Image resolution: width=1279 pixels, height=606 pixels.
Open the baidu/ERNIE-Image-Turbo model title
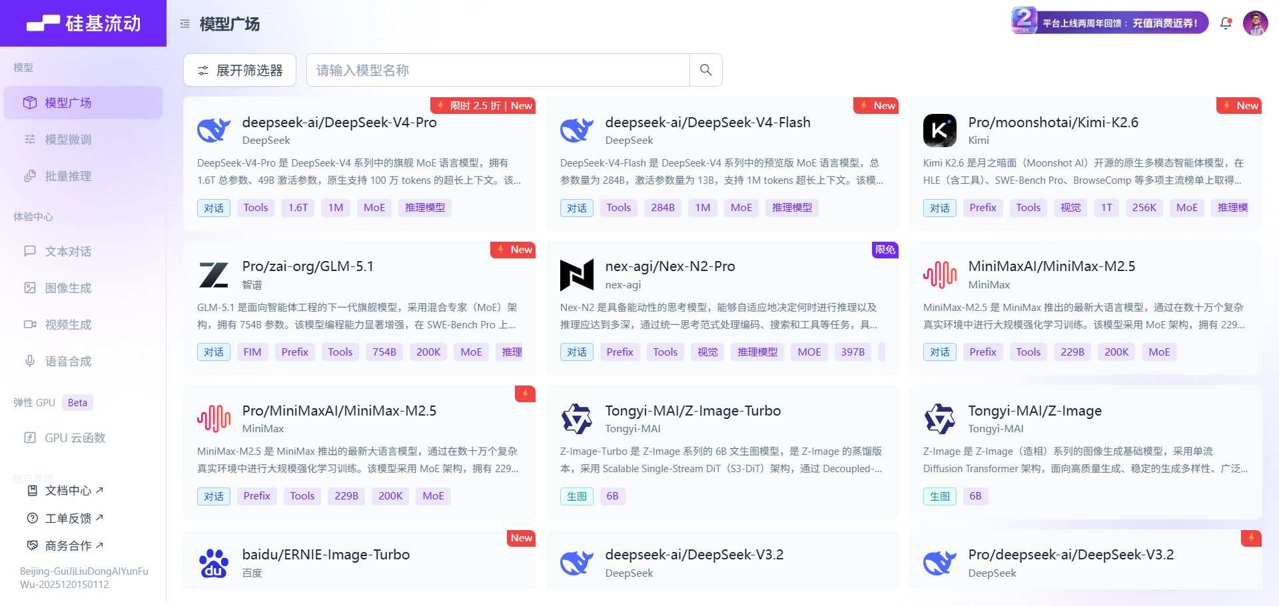[326, 555]
